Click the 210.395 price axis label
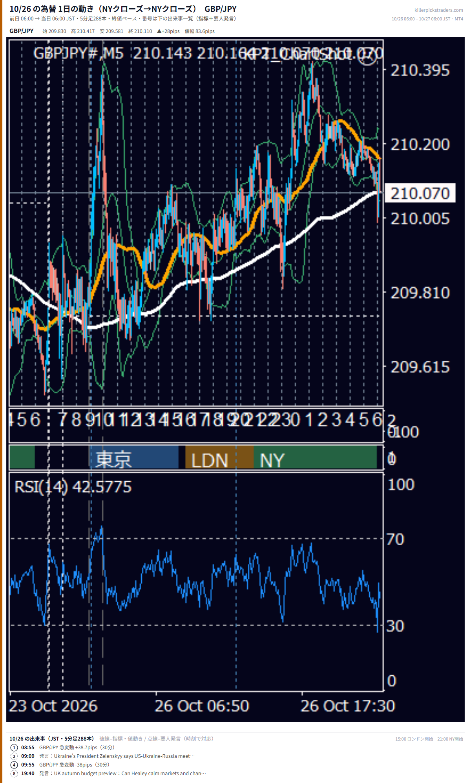471x783 pixels. (x=420, y=70)
